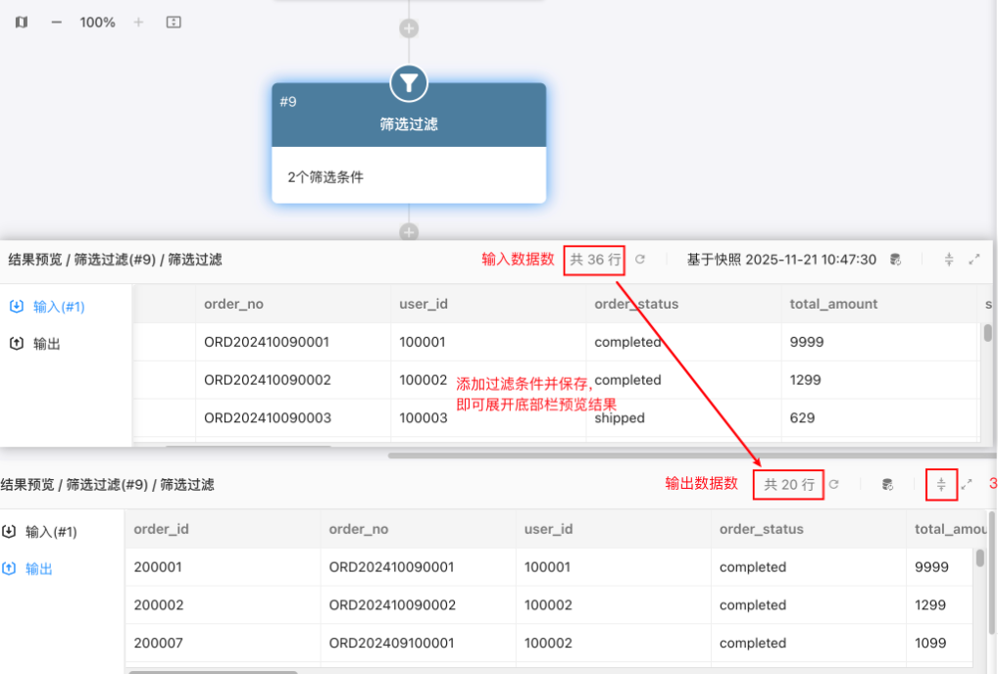Viewport: 998px width, 674px height.
Task: Open the 筛选过滤 node #9 card
Action: point(409,124)
